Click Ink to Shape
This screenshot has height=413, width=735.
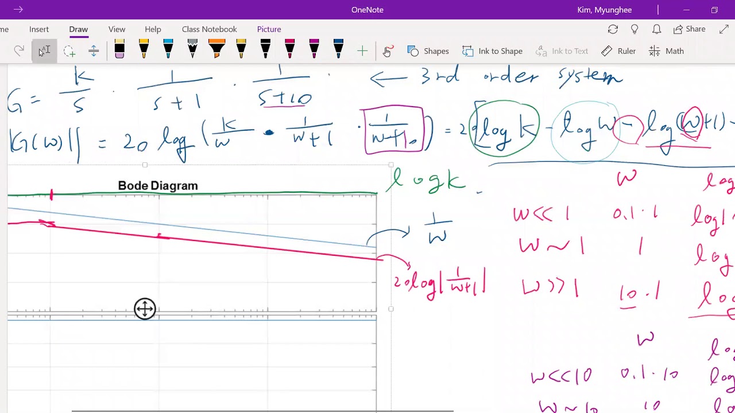pos(493,51)
